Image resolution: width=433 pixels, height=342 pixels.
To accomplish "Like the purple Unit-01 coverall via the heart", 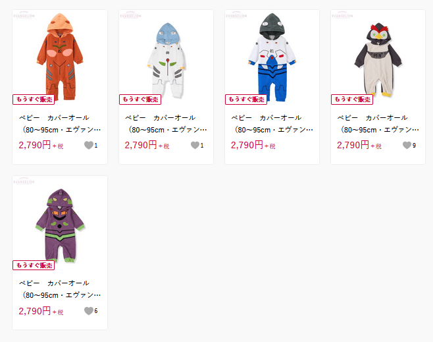I will tap(89, 311).
